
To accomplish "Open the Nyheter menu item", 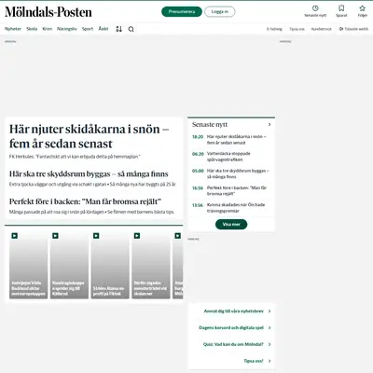I will click(x=13, y=29).
